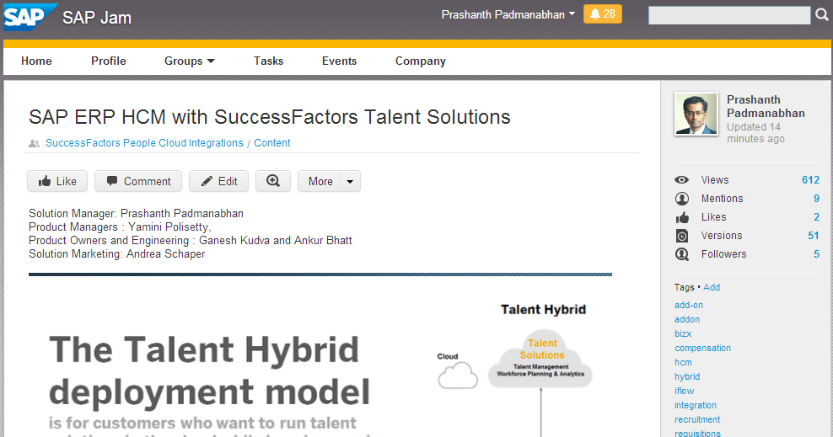Click the More button
This screenshot has width=833, height=437.
[320, 181]
